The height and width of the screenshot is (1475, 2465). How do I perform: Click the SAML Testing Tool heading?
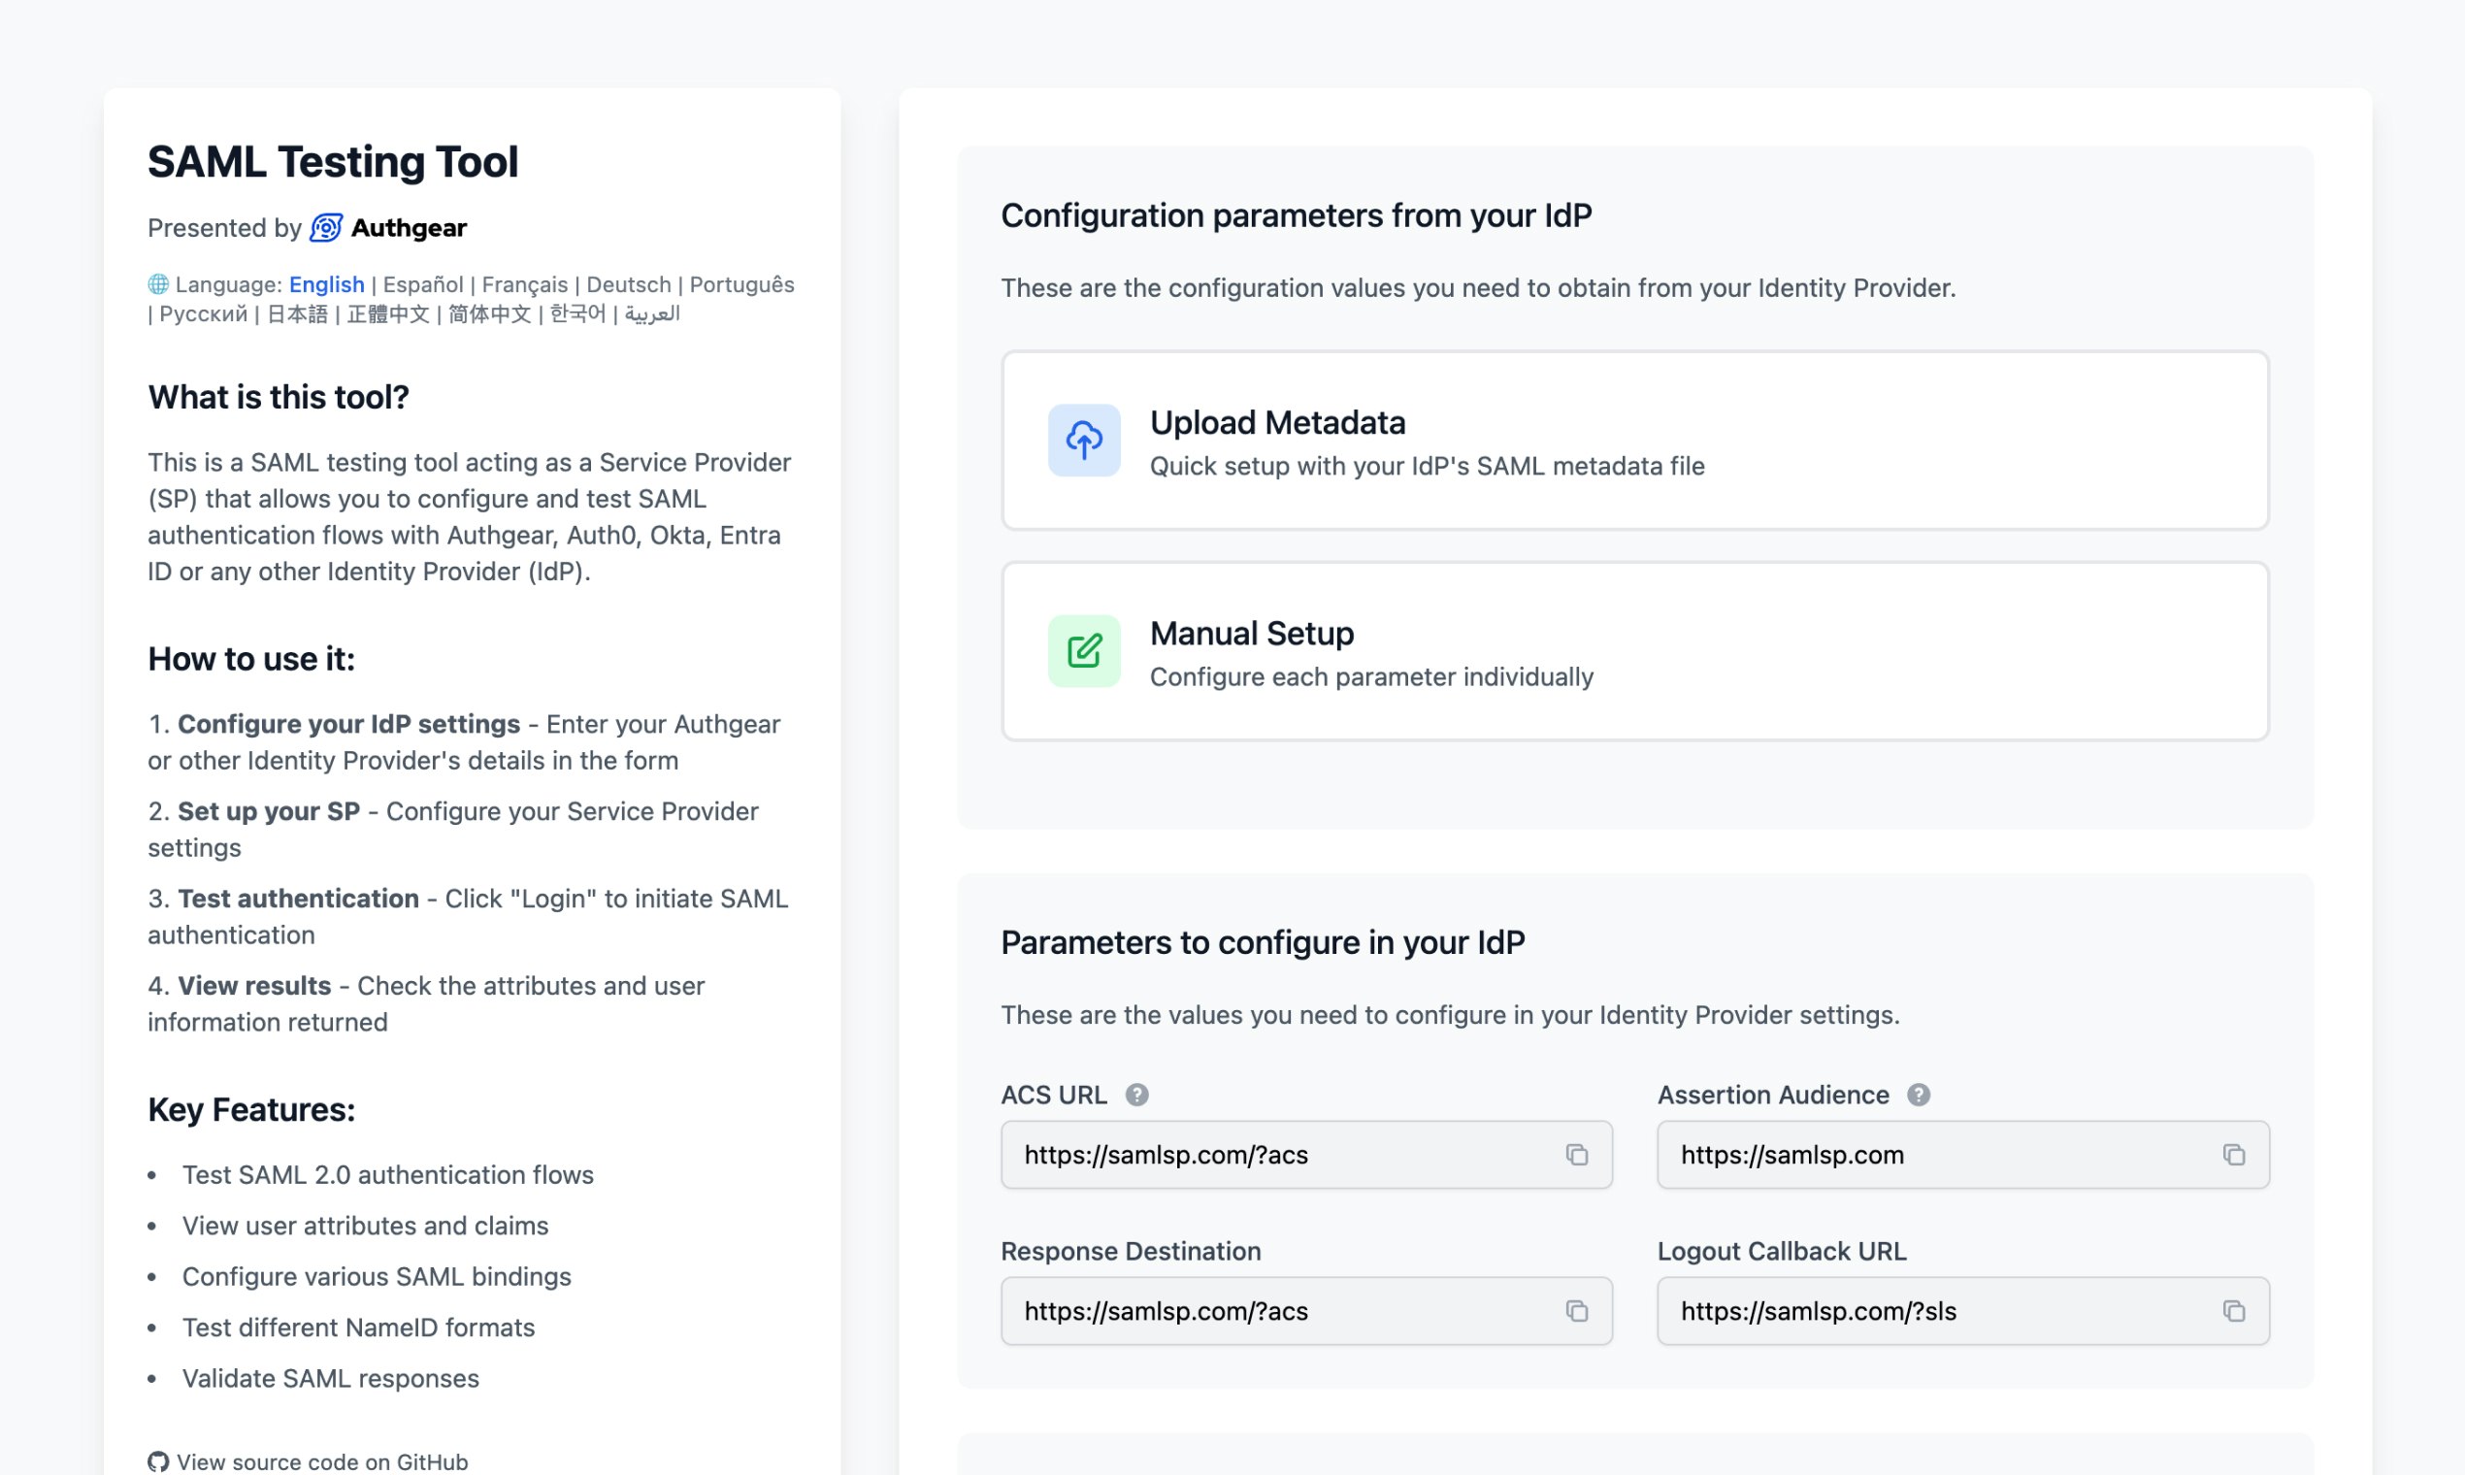click(x=333, y=162)
